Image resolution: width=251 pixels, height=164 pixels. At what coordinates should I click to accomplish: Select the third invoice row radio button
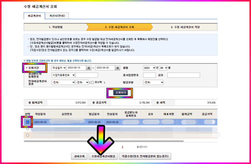tap(28, 135)
